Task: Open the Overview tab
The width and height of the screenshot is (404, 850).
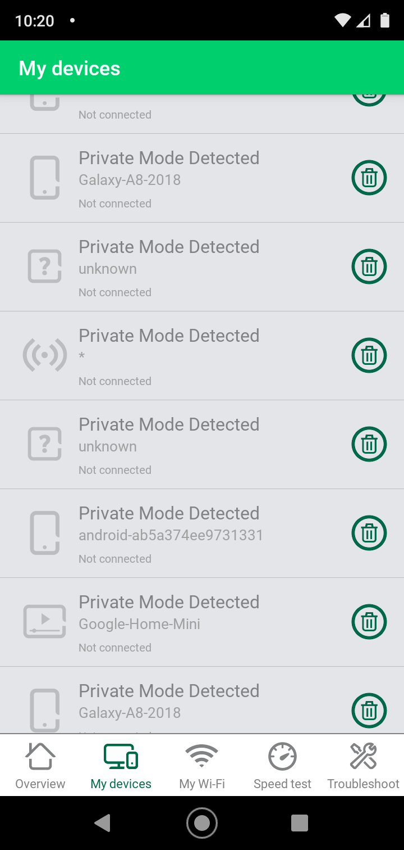Action: pos(40,766)
